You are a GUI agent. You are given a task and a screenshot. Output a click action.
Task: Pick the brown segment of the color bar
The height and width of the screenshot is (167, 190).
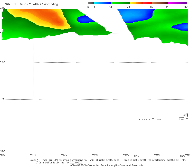[x=160, y=3]
